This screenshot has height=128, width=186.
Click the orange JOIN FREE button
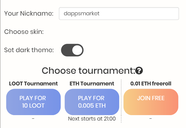pos(151,102)
